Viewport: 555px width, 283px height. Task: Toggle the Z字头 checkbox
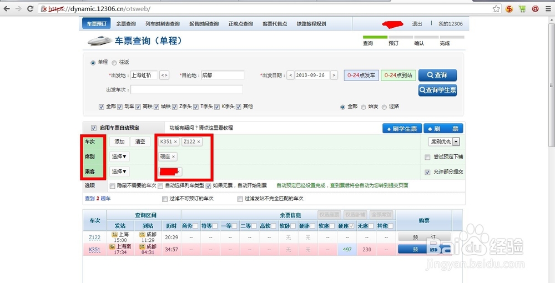tap(174, 107)
